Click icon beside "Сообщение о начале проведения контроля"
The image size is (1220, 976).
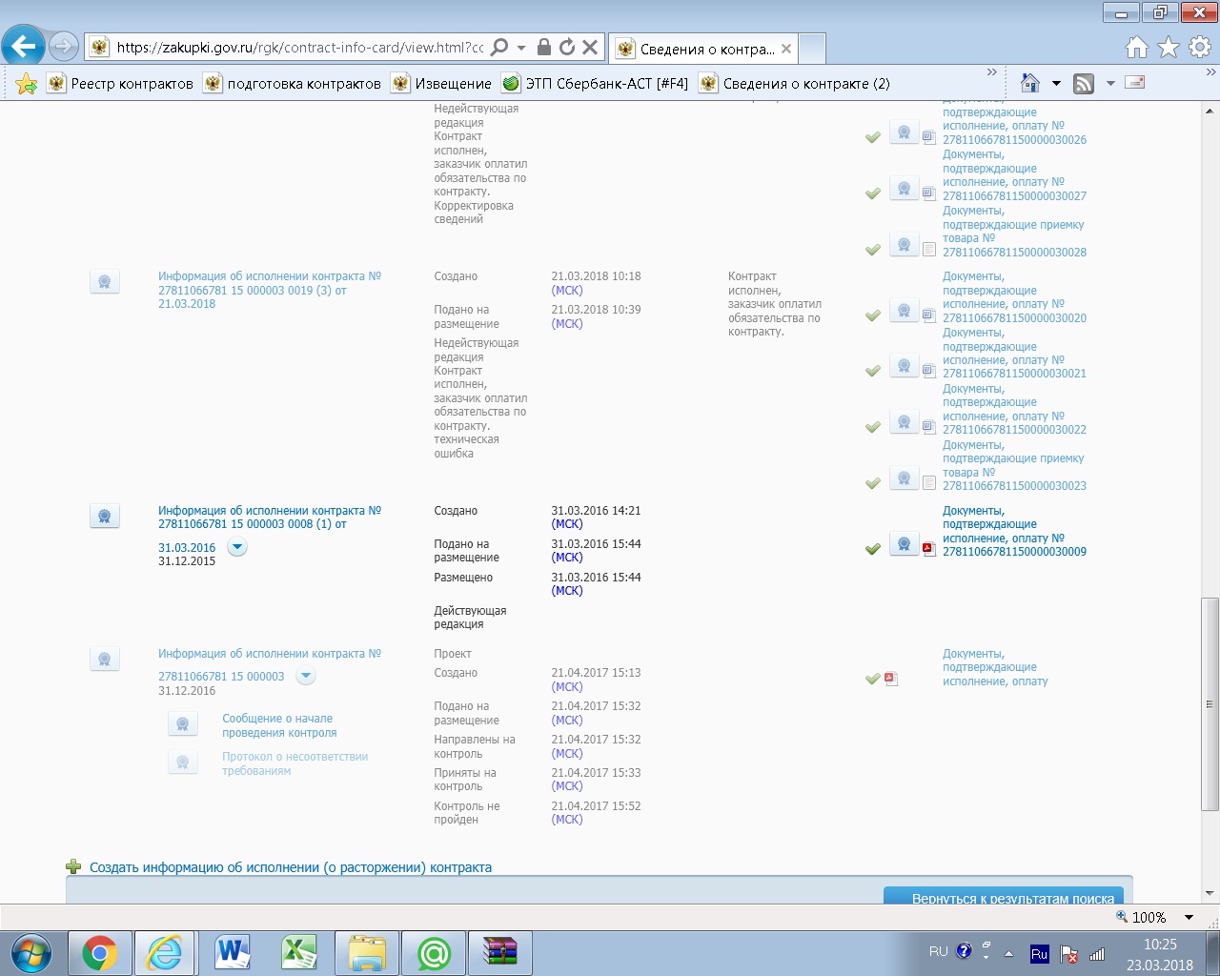tap(182, 724)
